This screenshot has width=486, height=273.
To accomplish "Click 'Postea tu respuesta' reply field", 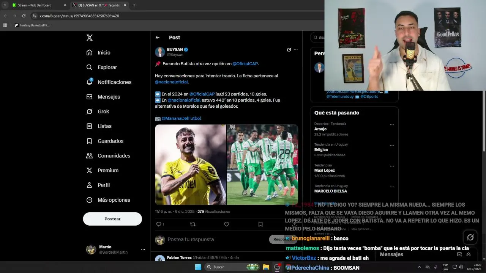I will (191, 240).
